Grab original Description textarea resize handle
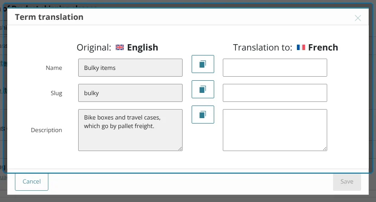The image size is (376, 202). point(180,149)
